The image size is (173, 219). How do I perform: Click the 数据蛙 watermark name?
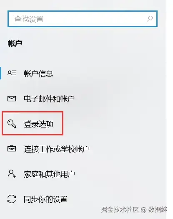point(158,209)
